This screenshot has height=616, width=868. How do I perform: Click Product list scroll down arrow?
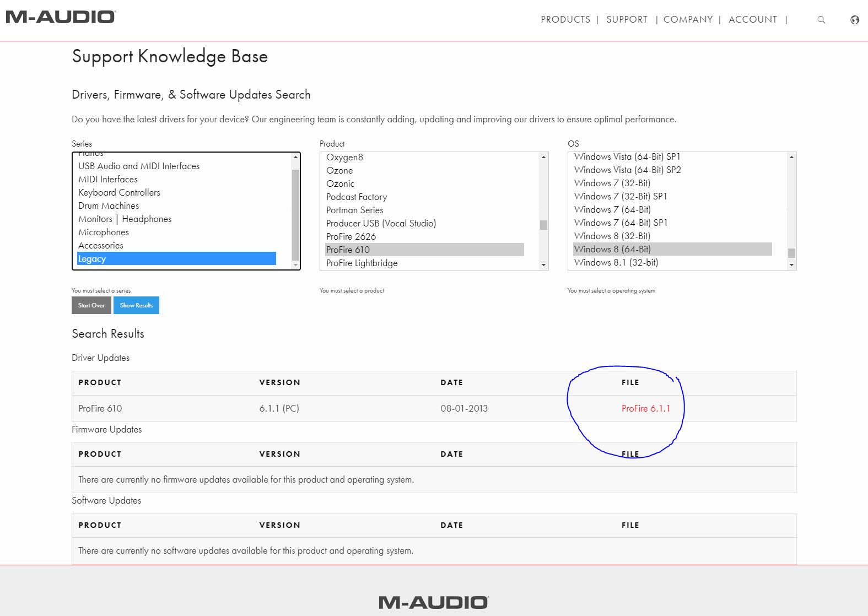544,265
